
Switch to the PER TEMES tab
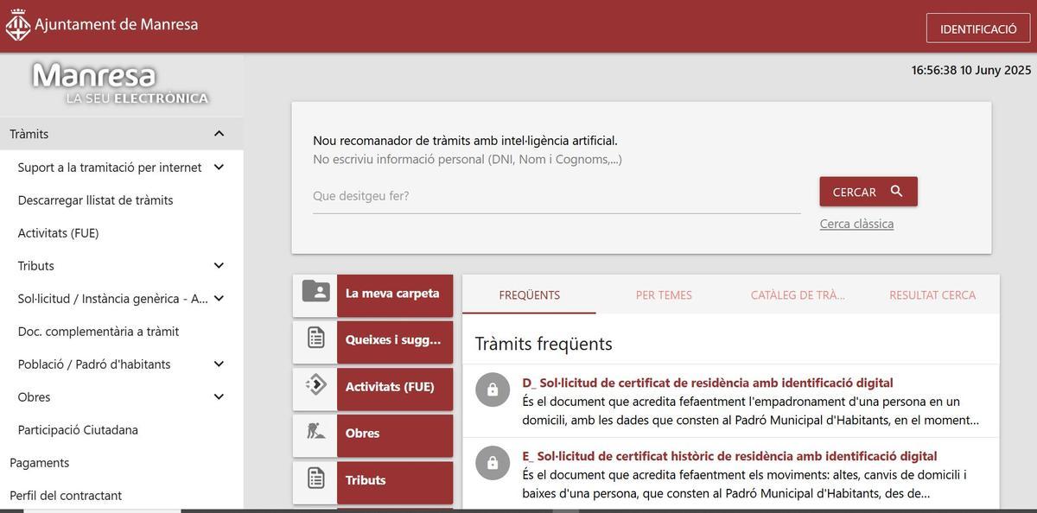click(x=664, y=295)
